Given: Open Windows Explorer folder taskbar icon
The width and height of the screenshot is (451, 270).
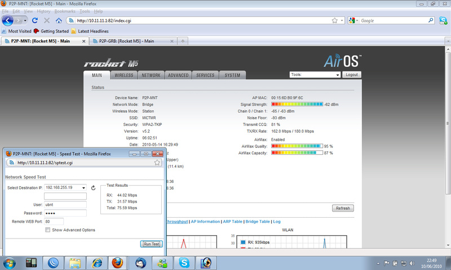Looking at the screenshot, I should click(75, 263).
